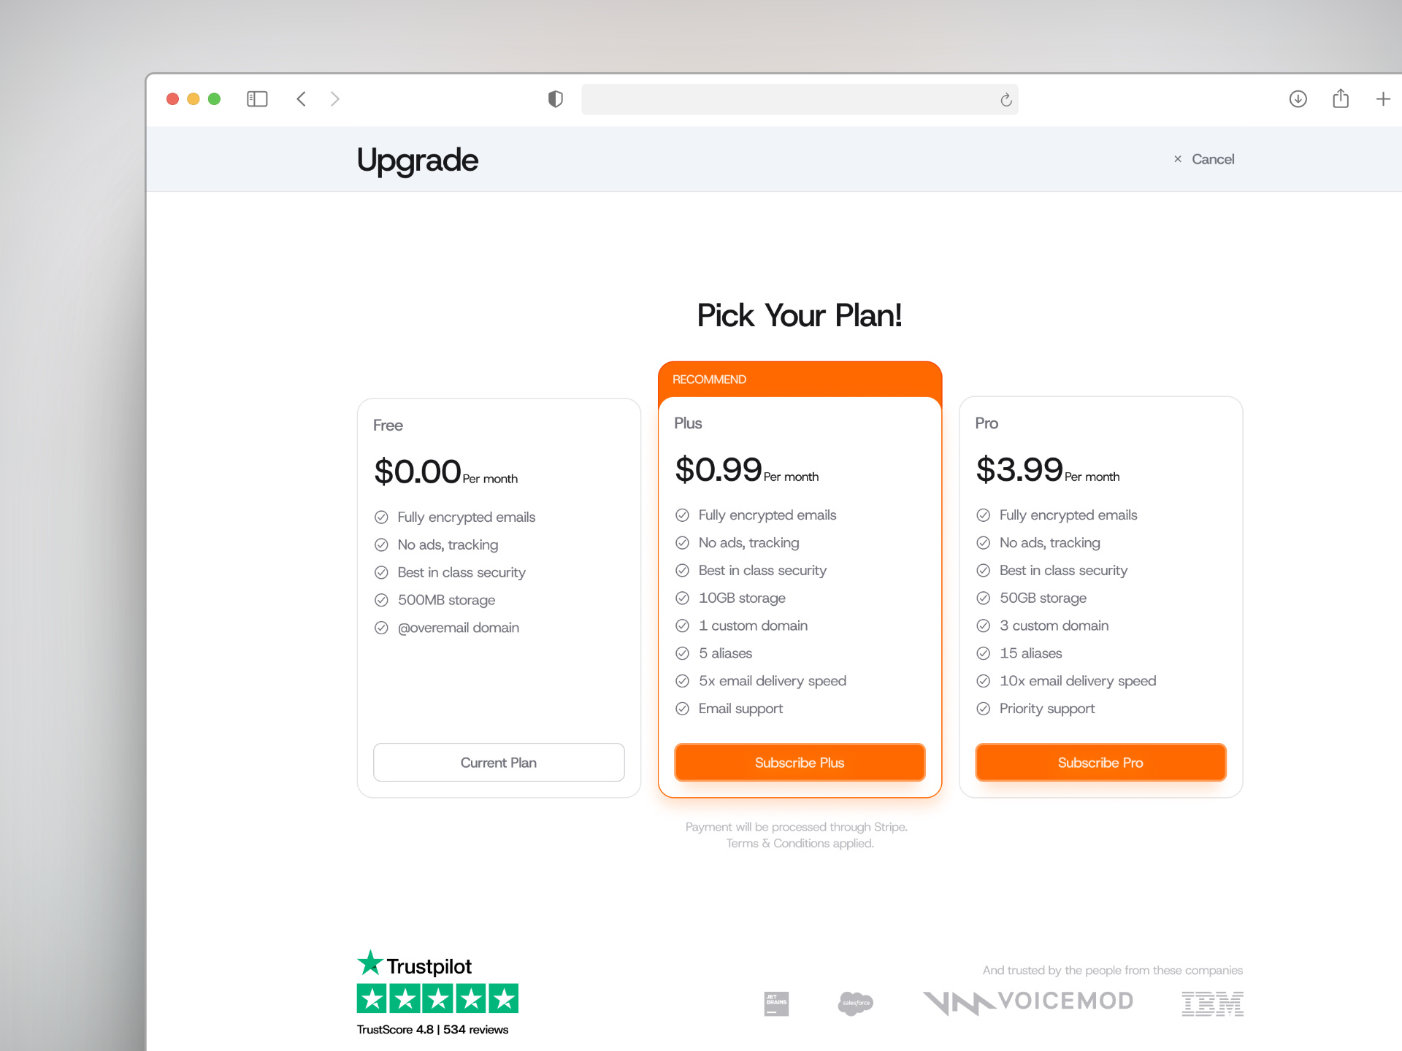Go back using the browser back arrow
This screenshot has width=1402, height=1051.
(301, 99)
